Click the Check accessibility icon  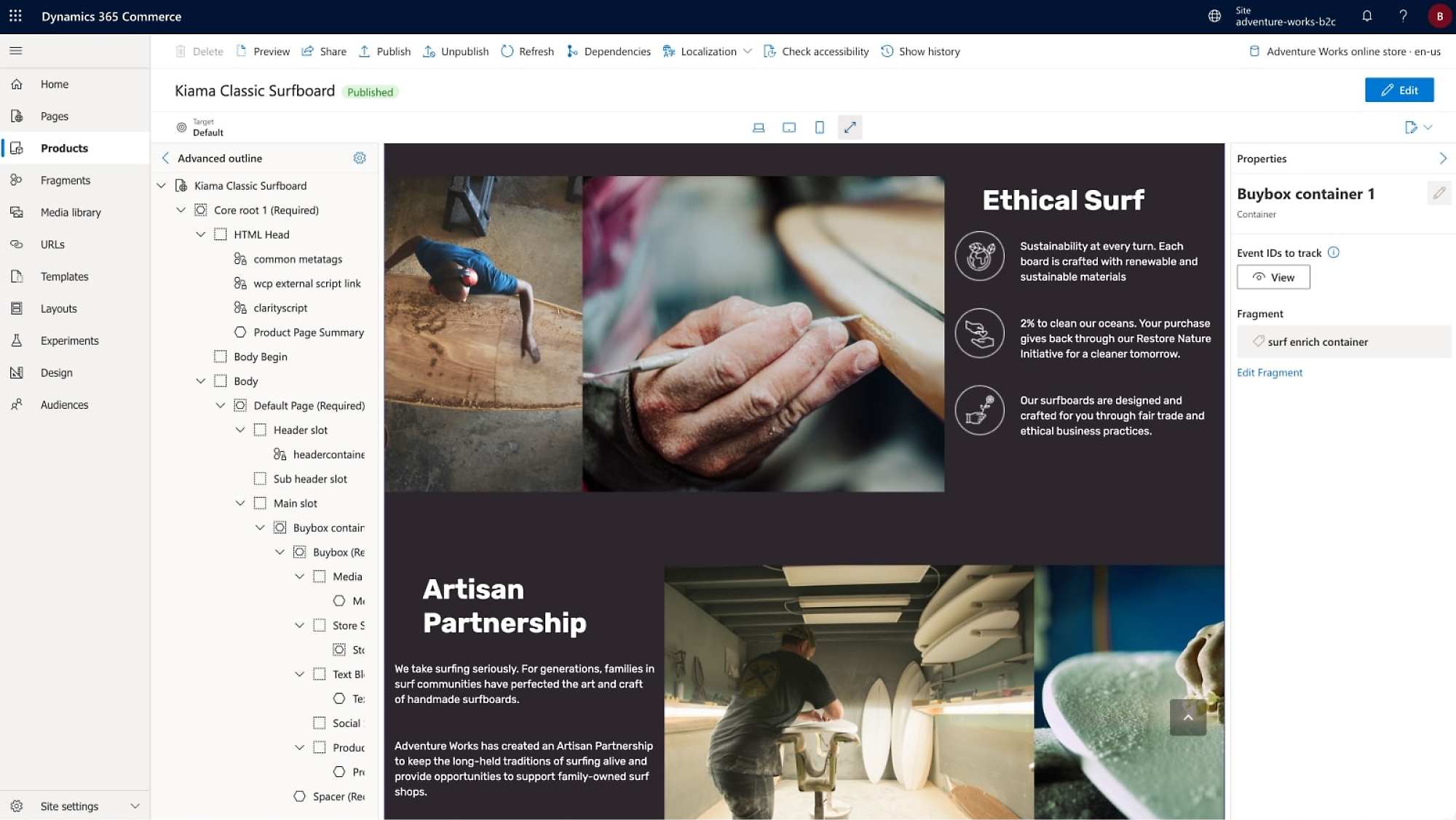pyautogui.click(x=770, y=51)
